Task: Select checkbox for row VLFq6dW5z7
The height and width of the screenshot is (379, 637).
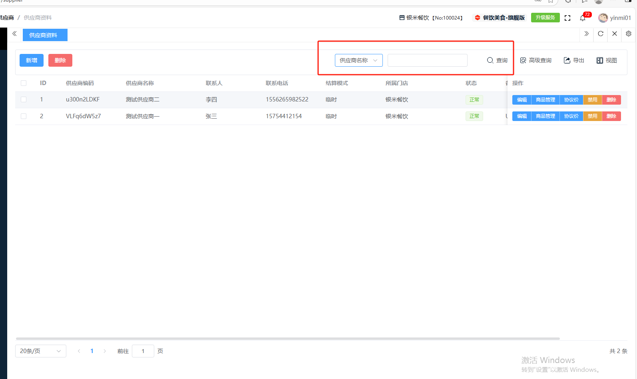Action: 24,116
